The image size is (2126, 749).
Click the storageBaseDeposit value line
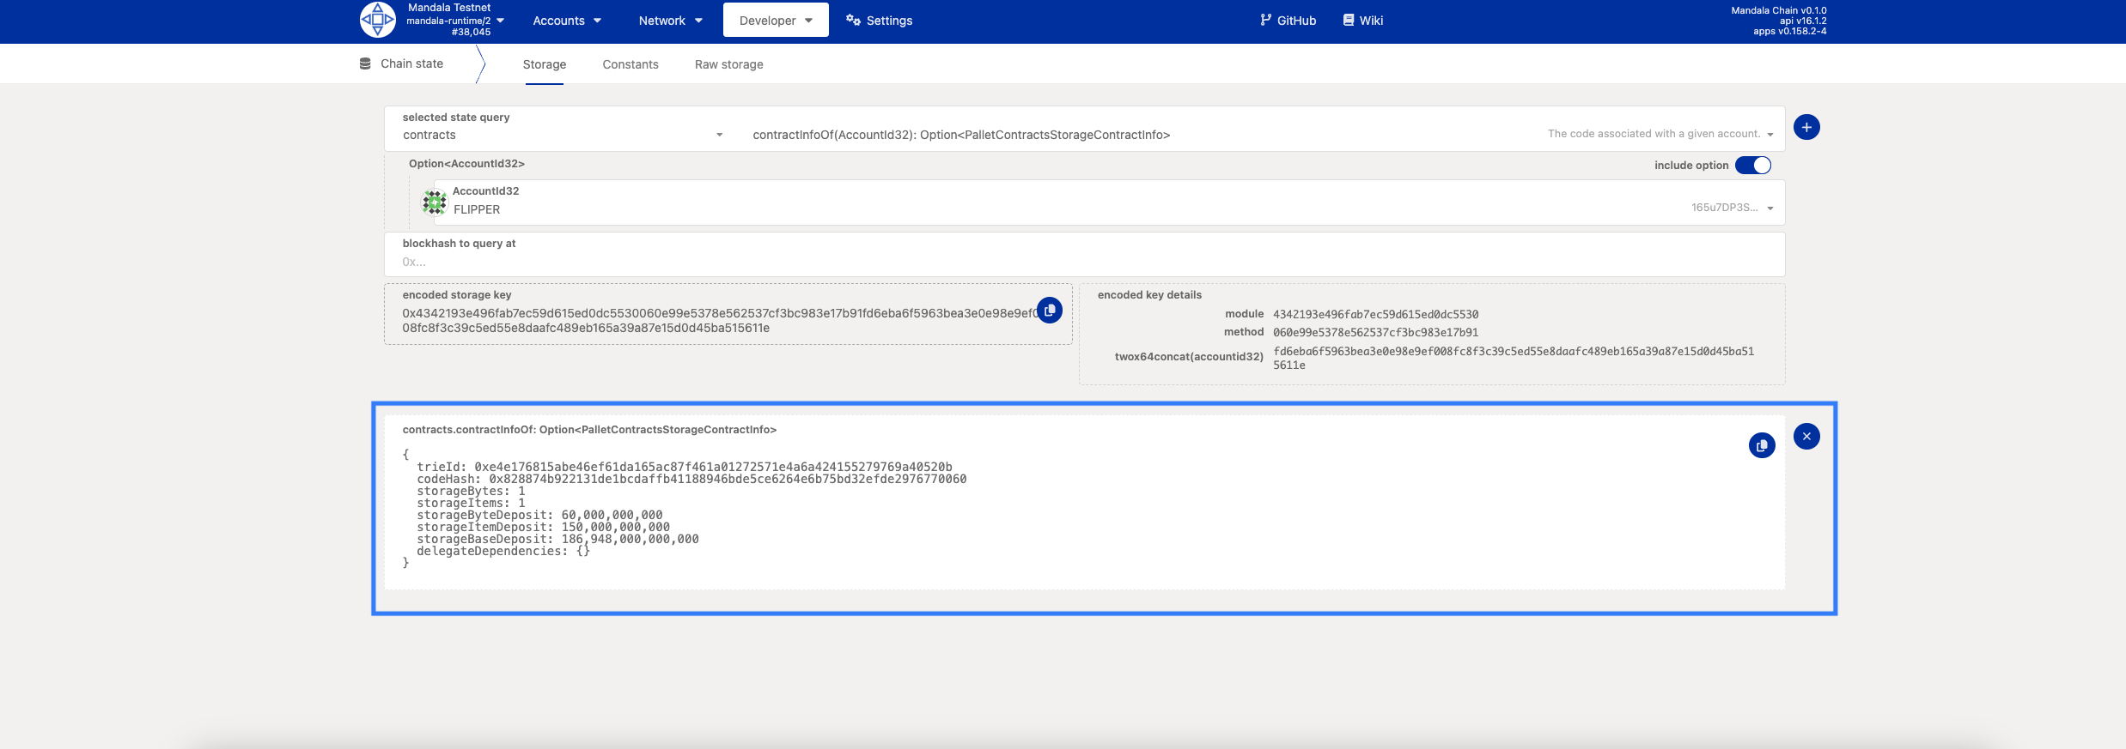[557, 539]
